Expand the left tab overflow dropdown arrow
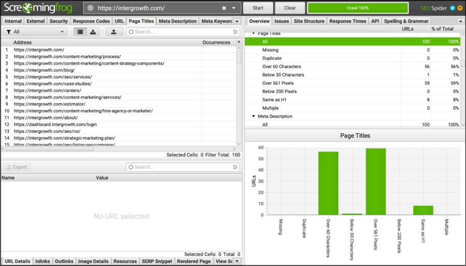Screen dimensions: 466x266 click(x=237, y=21)
